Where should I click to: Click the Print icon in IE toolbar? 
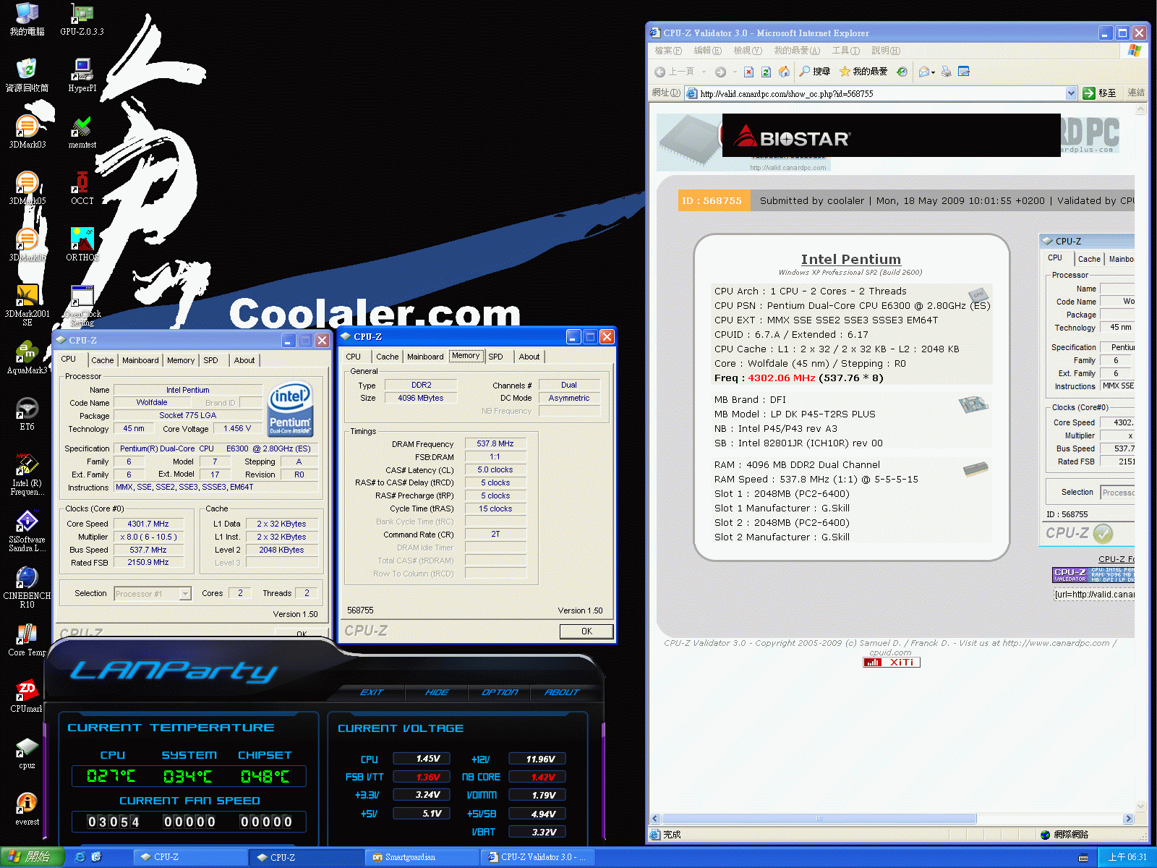(946, 72)
